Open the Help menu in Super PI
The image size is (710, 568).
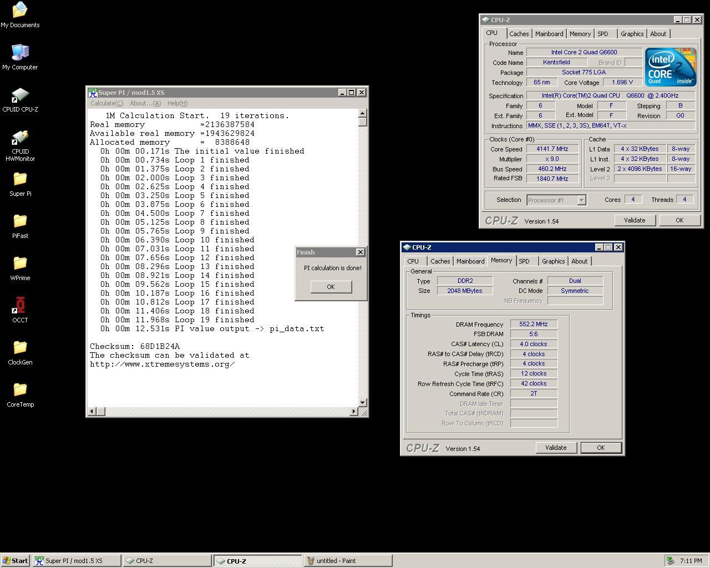coord(177,103)
